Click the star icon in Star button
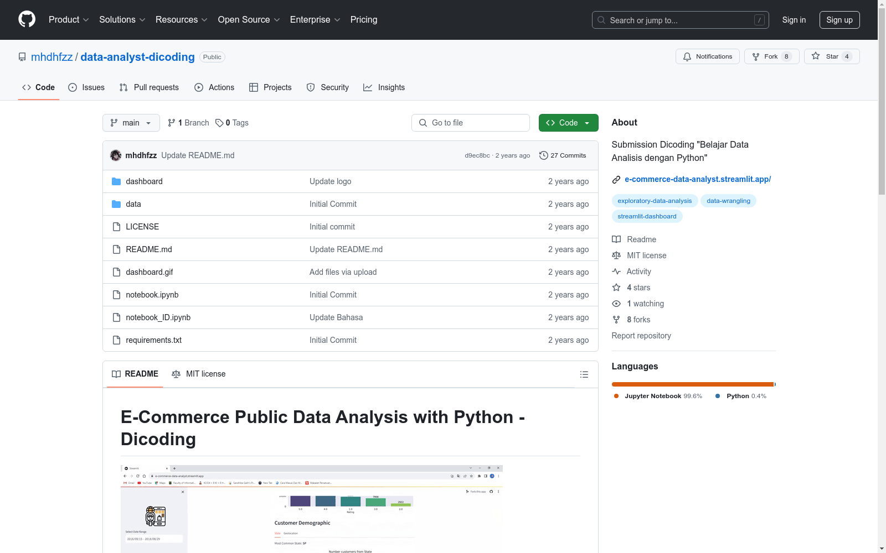The width and height of the screenshot is (886, 553). 816,56
